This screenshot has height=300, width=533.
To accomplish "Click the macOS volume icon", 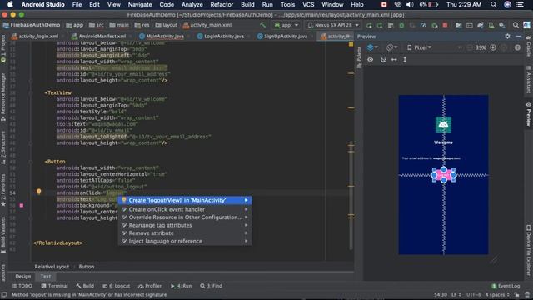I will 410,5.
